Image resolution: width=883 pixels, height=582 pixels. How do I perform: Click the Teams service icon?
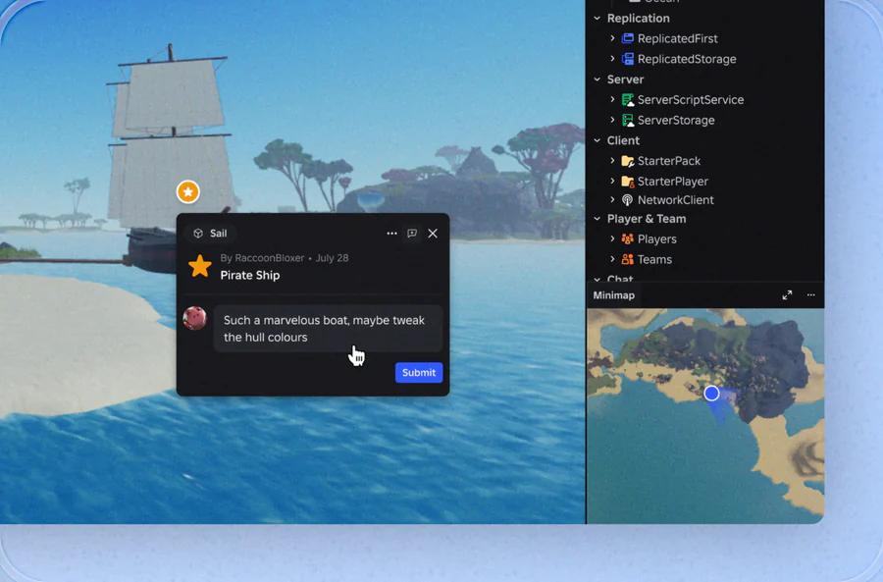pos(627,259)
